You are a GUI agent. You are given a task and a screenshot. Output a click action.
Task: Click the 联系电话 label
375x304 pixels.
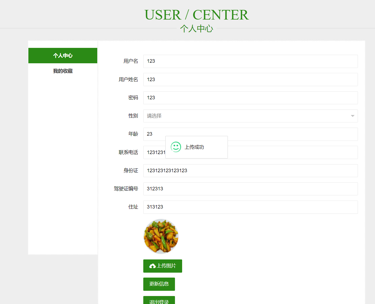[x=128, y=152]
